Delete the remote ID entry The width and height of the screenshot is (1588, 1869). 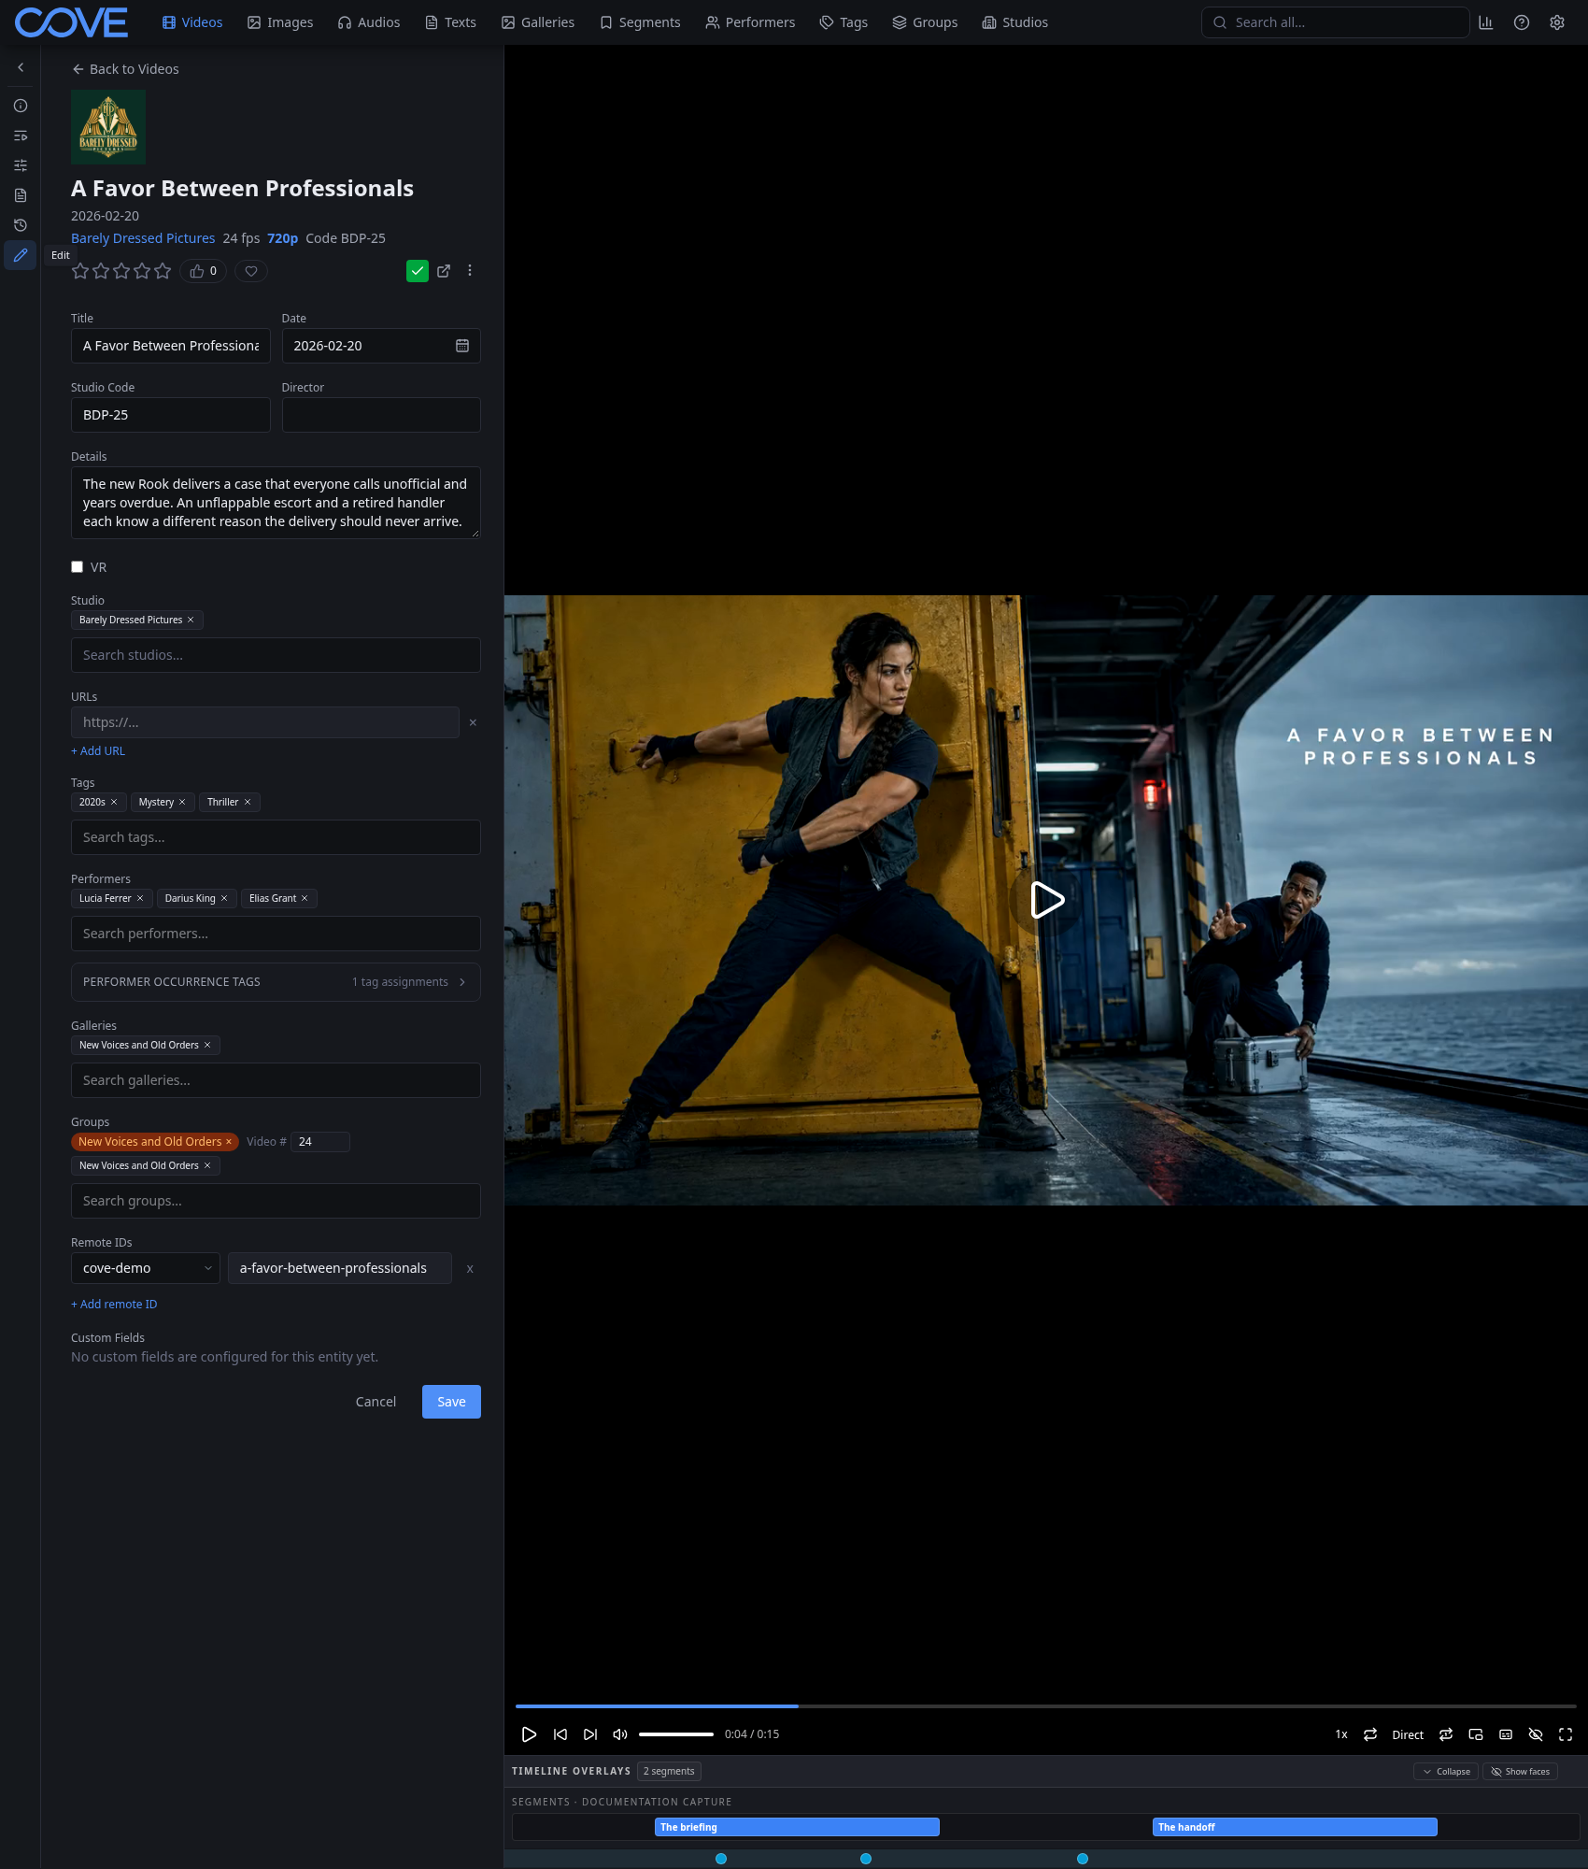point(470,1269)
